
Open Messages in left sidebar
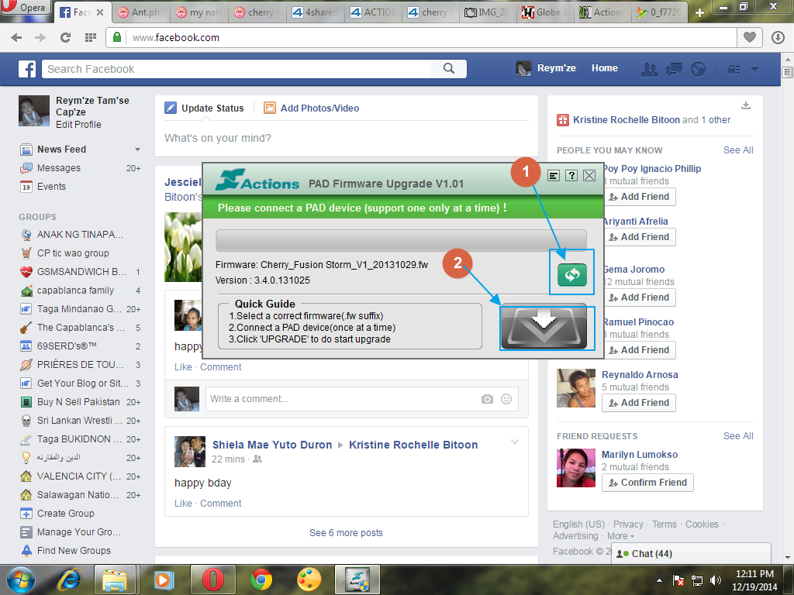click(59, 168)
